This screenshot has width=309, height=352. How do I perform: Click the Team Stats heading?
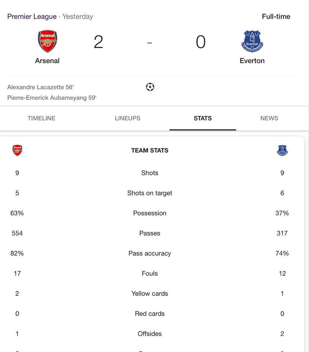pos(150,150)
